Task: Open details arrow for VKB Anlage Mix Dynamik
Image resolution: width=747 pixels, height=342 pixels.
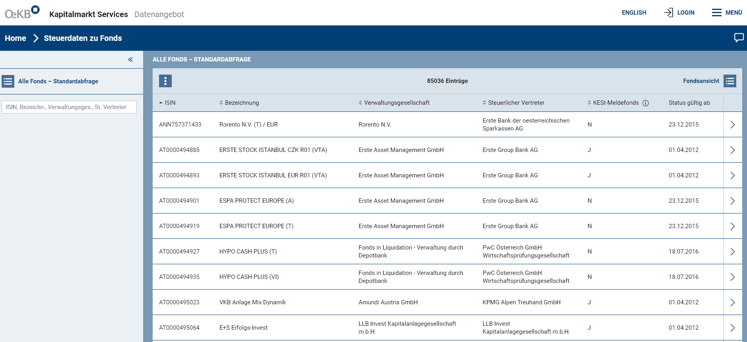Action: [733, 302]
